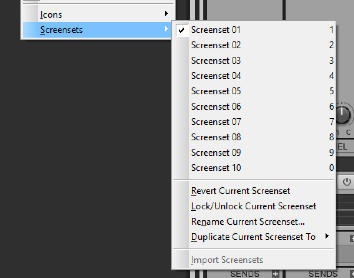
Task: Click the grayed Import Screensets entry
Action: [226, 260]
